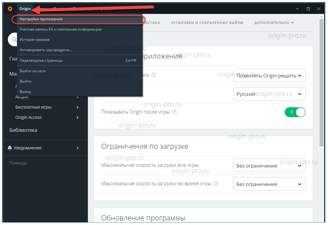Click help icon beside Show Origin after game
Image resolution: width=328 pixels, height=225 pixels.
(174, 112)
